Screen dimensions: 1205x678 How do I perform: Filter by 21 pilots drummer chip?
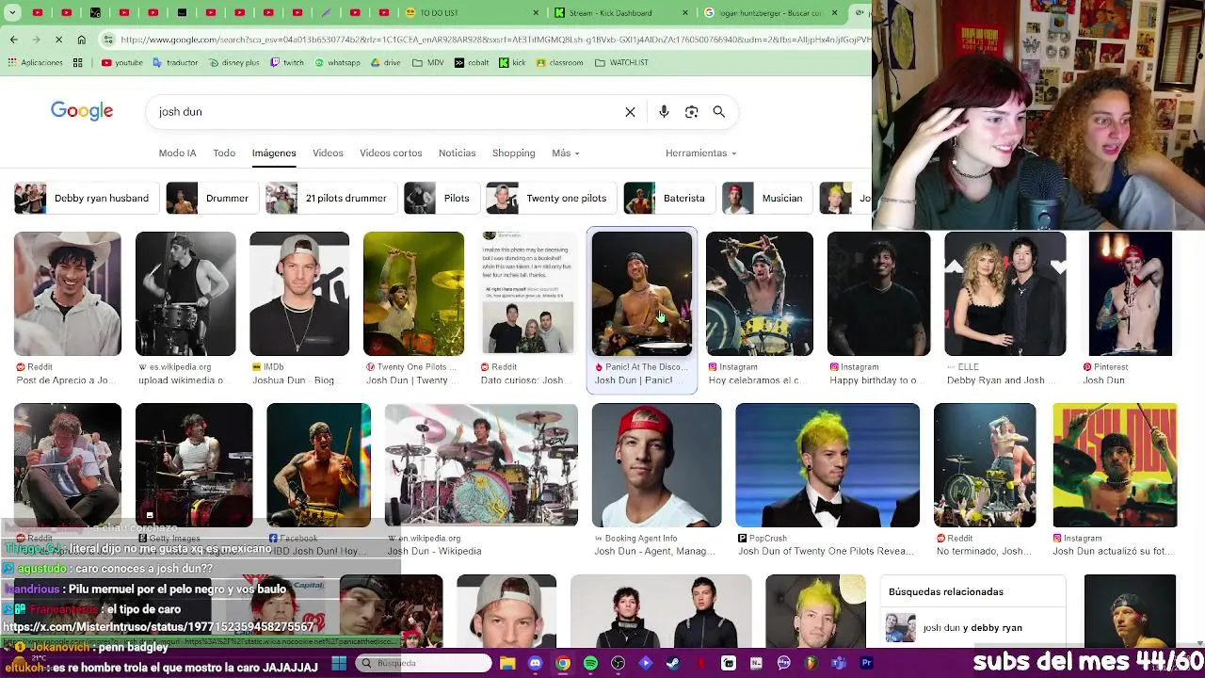329,199
